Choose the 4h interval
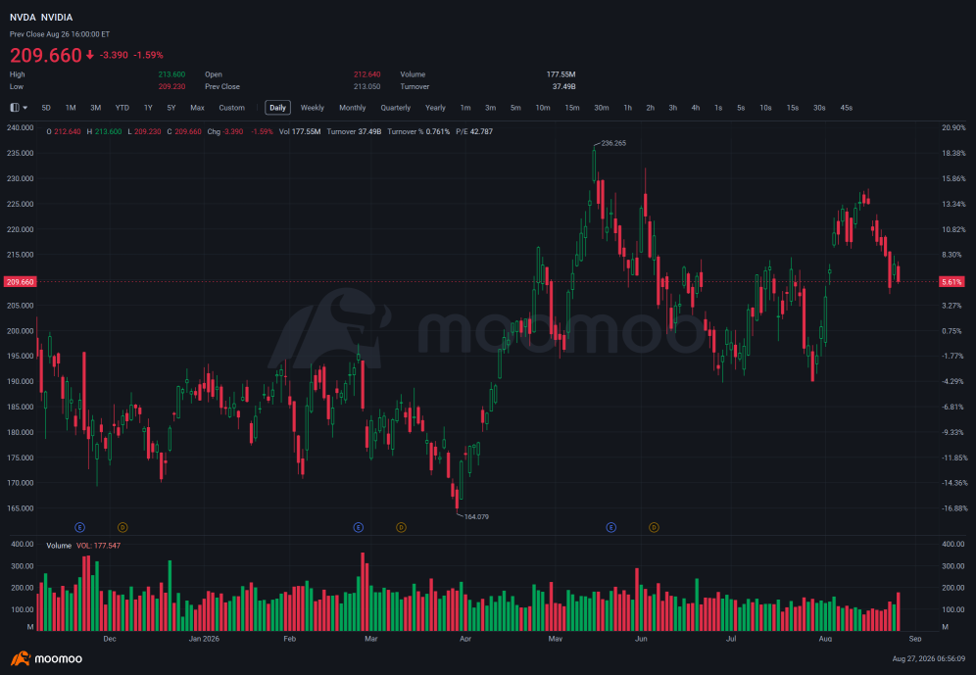 (x=696, y=108)
